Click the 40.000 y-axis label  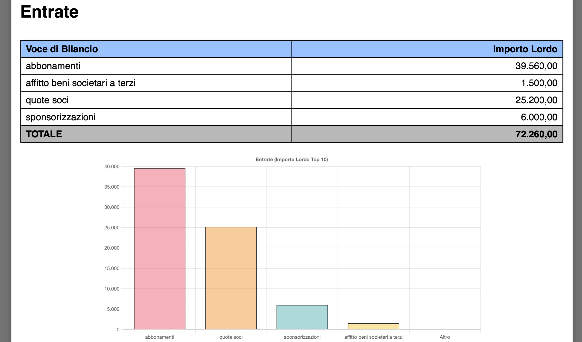(x=112, y=167)
